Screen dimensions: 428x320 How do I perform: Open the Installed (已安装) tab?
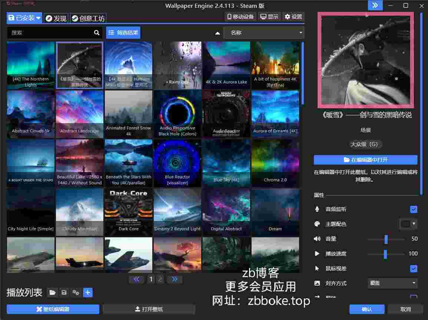click(x=24, y=18)
